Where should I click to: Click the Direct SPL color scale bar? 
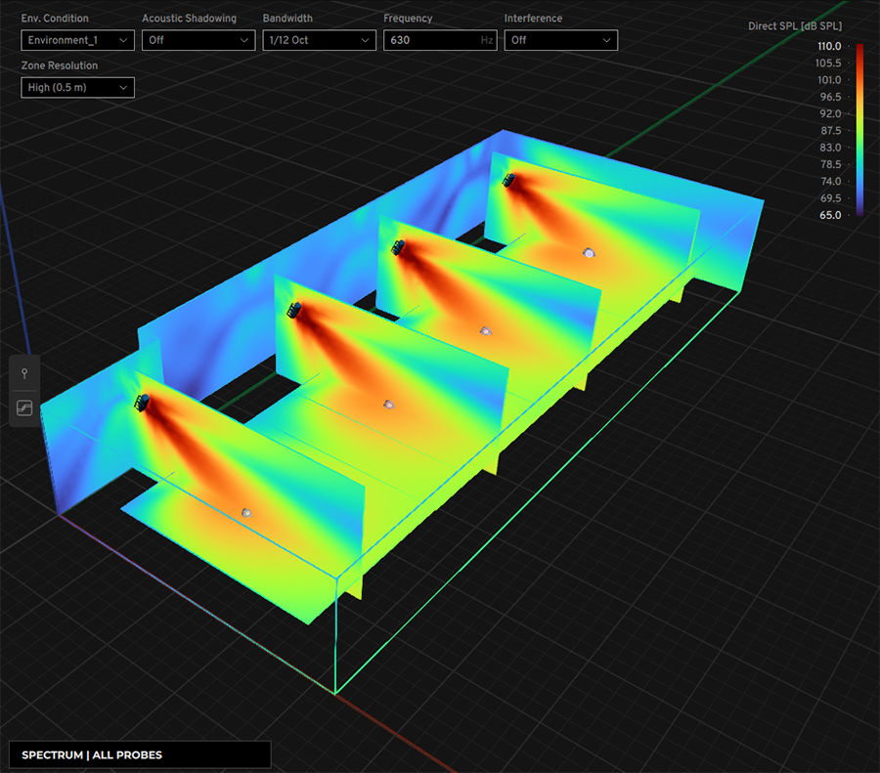(x=858, y=130)
